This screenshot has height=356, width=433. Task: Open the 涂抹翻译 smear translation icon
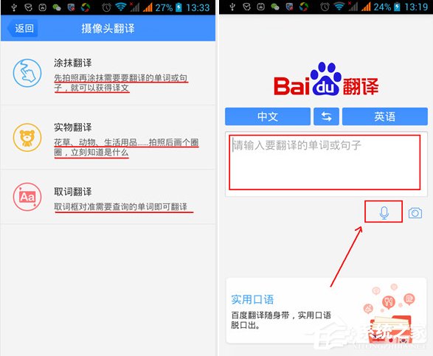click(x=27, y=73)
